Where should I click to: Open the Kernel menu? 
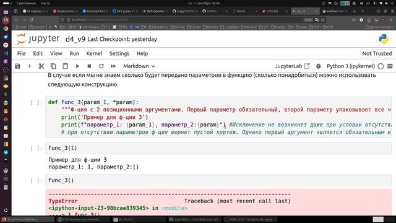[x=94, y=53]
